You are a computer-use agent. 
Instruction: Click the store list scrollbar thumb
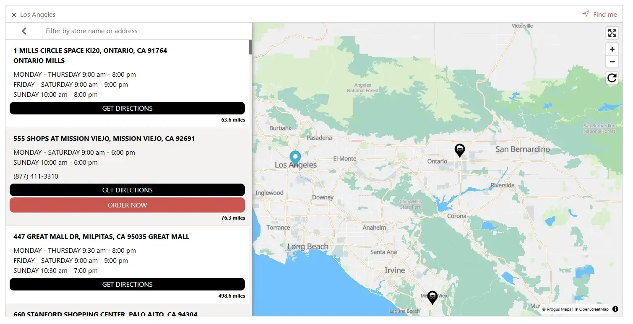point(250,47)
